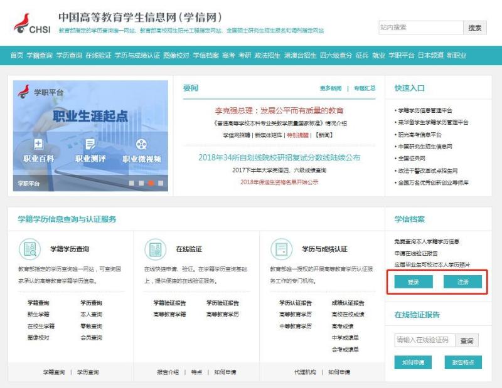Select the orange active slide indicator
The height and width of the screenshot is (388, 502).
[151, 183]
